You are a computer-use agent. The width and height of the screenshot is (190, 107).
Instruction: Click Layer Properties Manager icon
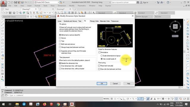[x=36, y=17]
